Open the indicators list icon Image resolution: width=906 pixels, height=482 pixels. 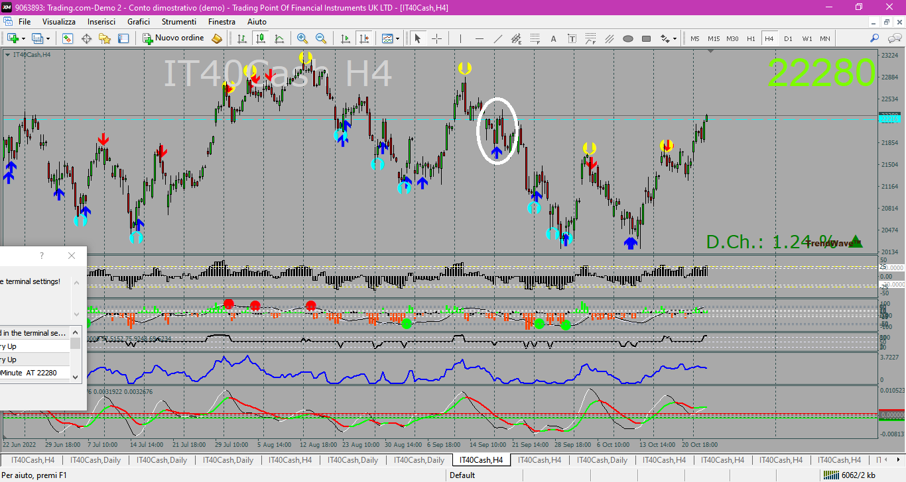[x=387, y=38]
